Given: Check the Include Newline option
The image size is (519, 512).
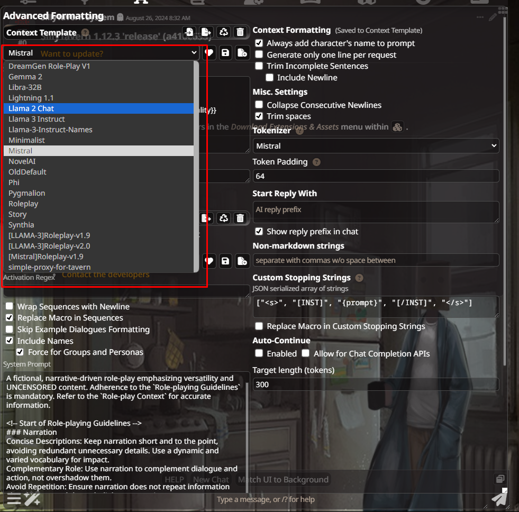Looking at the screenshot, I should 269,77.
